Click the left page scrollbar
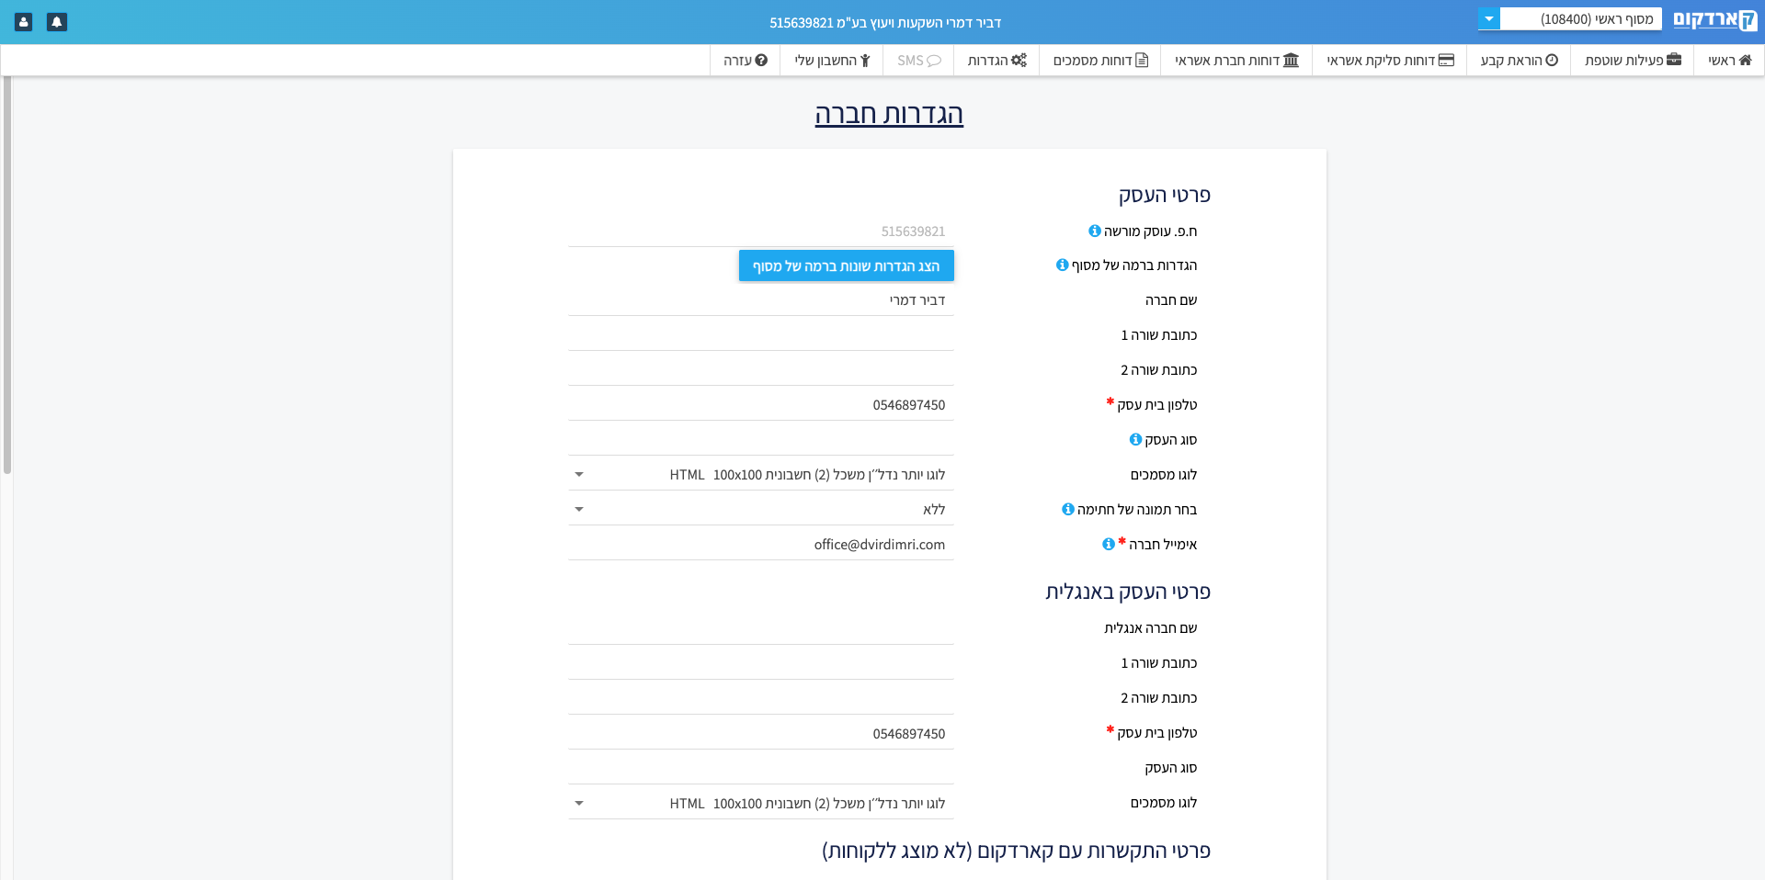This screenshot has height=880, width=1765. [7, 276]
